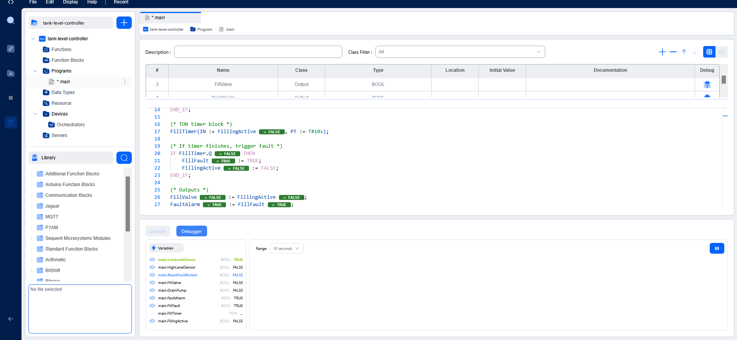This screenshot has width=737, height=340.
Task: Open the Help menu
Action: [x=92, y=2]
